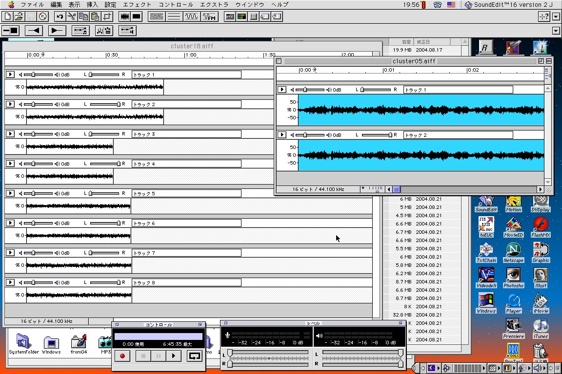Collapse the cluster05.aiff window with windowshade box
The image size is (562, 374).
[x=549, y=61]
